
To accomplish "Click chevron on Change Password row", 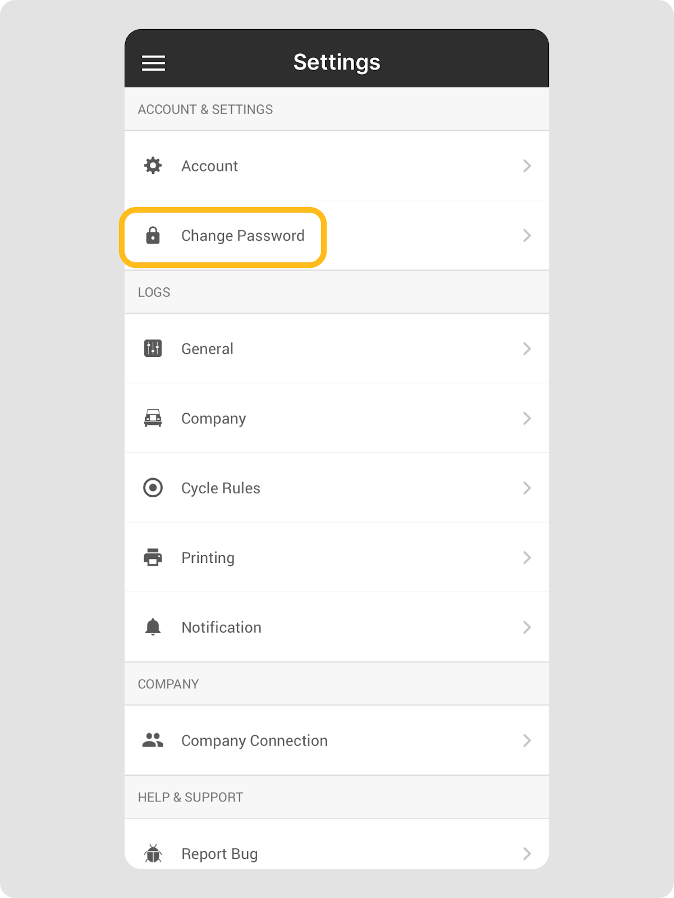I will pos(526,236).
